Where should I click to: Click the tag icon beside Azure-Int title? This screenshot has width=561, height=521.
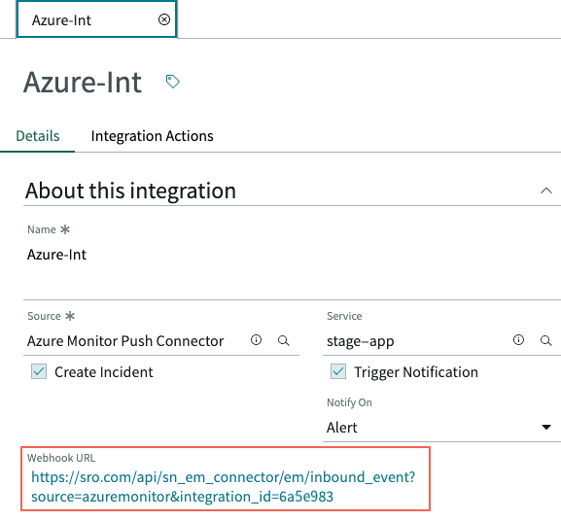(x=172, y=82)
